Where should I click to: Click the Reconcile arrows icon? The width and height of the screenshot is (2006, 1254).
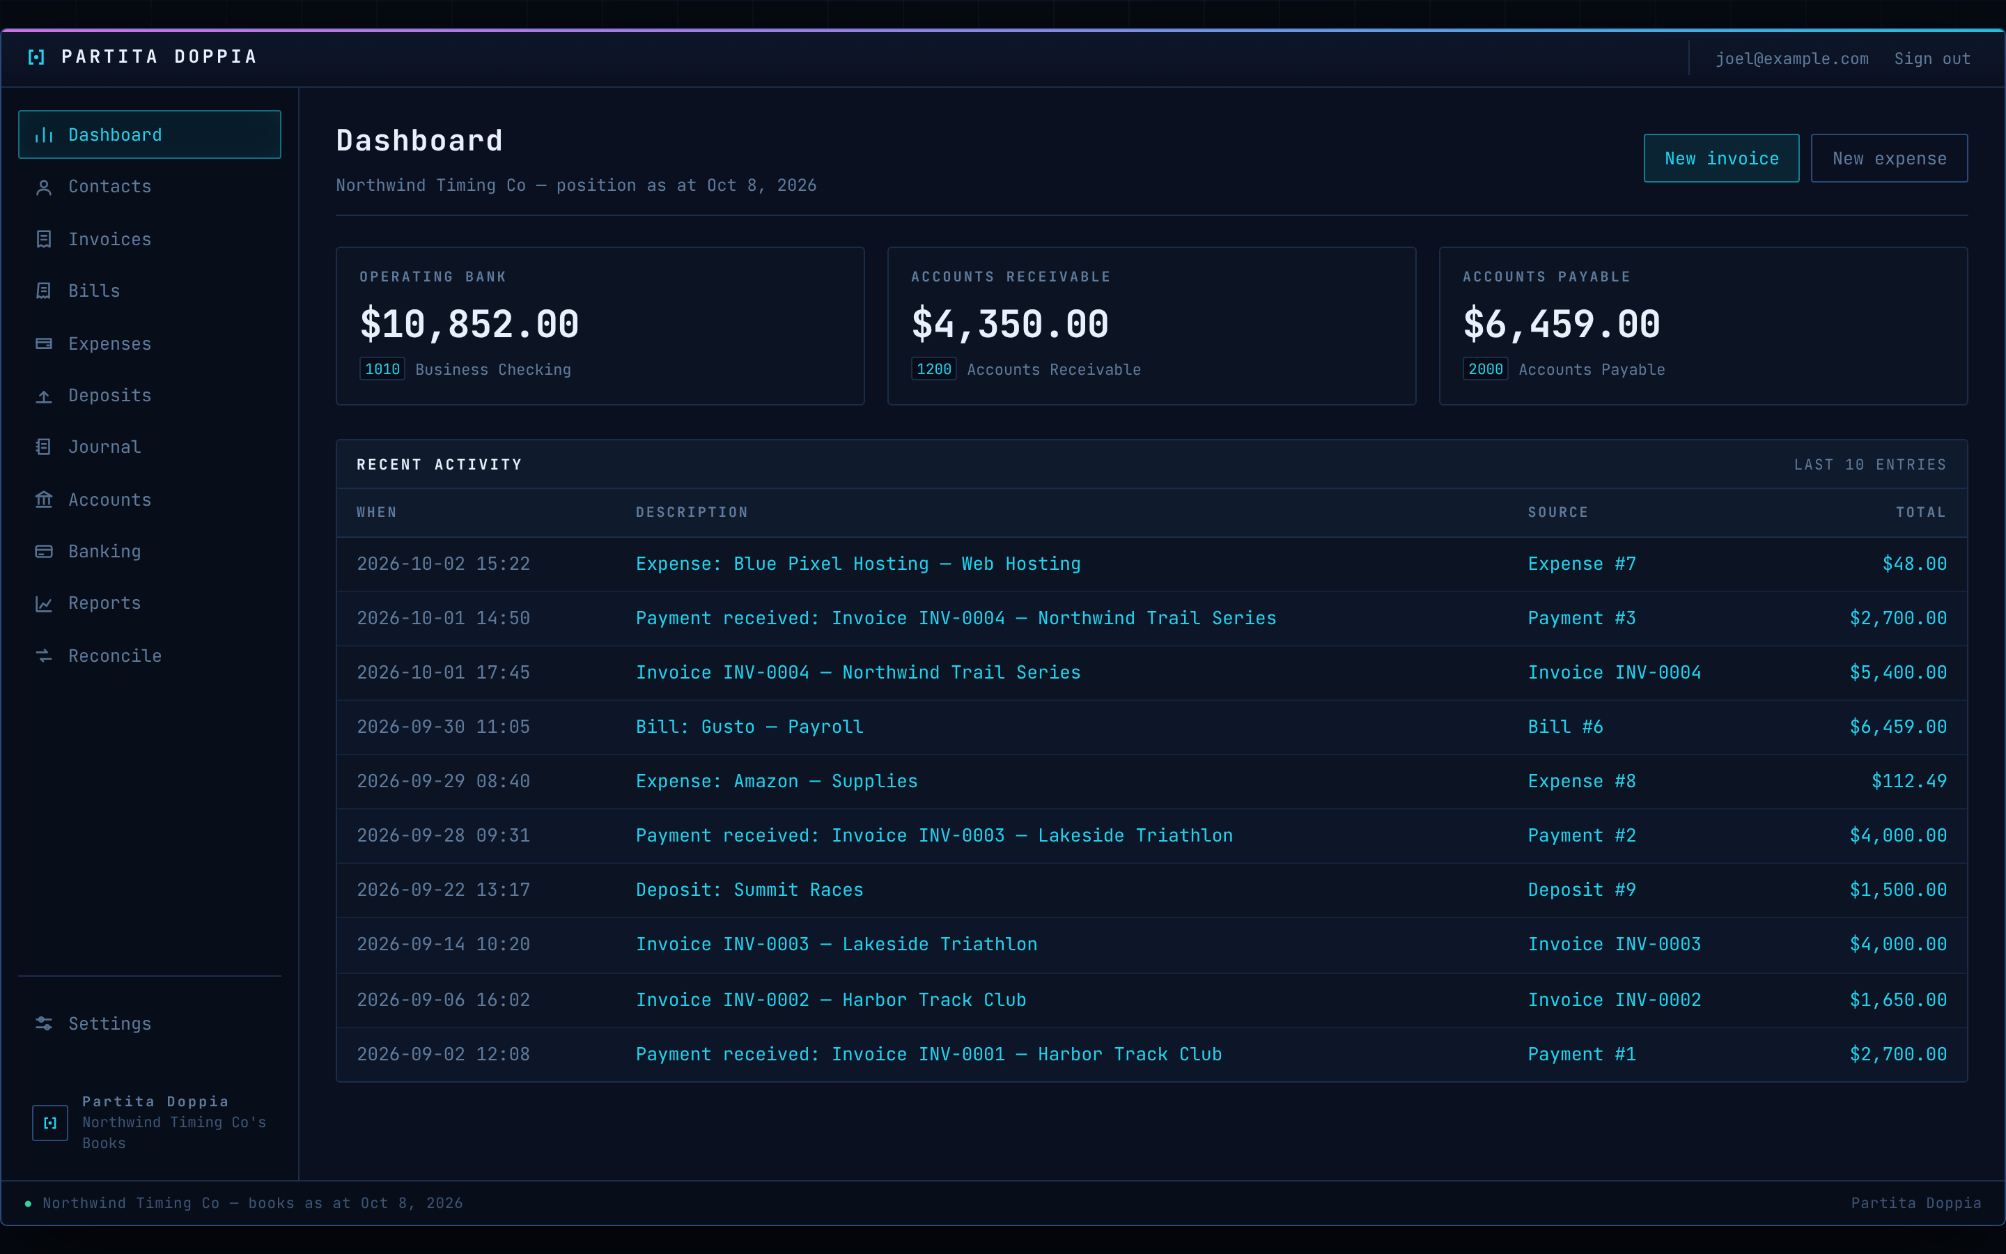[x=44, y=656]
